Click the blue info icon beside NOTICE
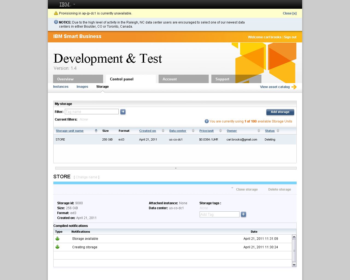The width and height of the screenshot is (350, 280). 56,22
